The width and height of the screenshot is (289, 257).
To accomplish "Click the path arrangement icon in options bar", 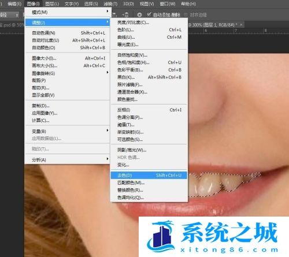I will pyautogui.click(x=125, y=15).
